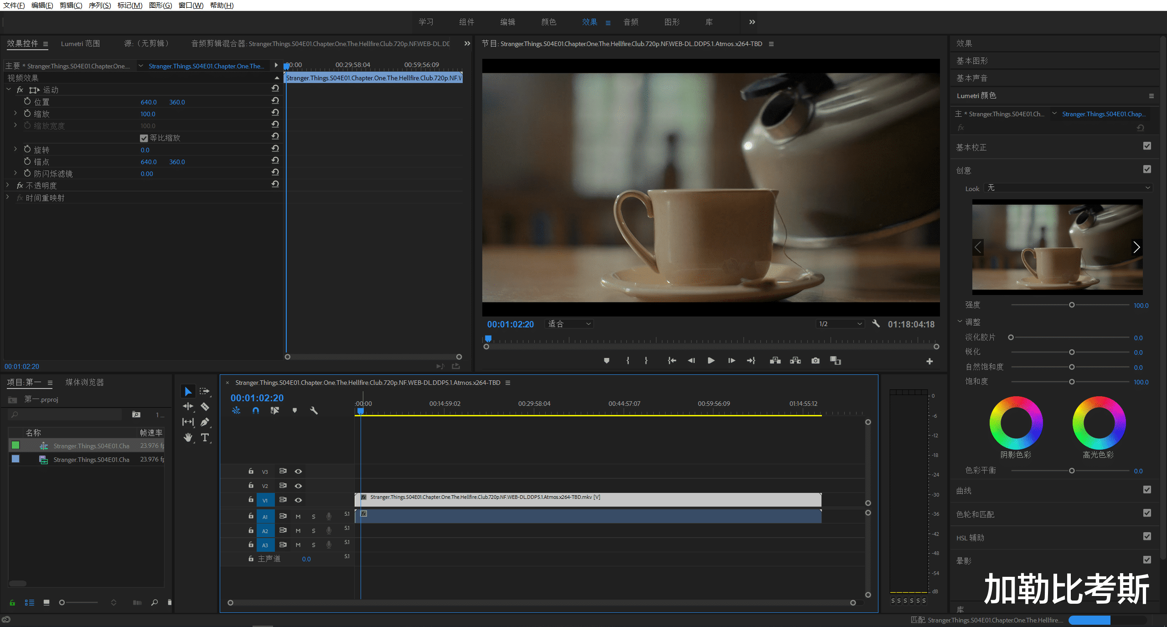Click the 曲线 section header
1167x627 pixels.
[x=964, y=491]
